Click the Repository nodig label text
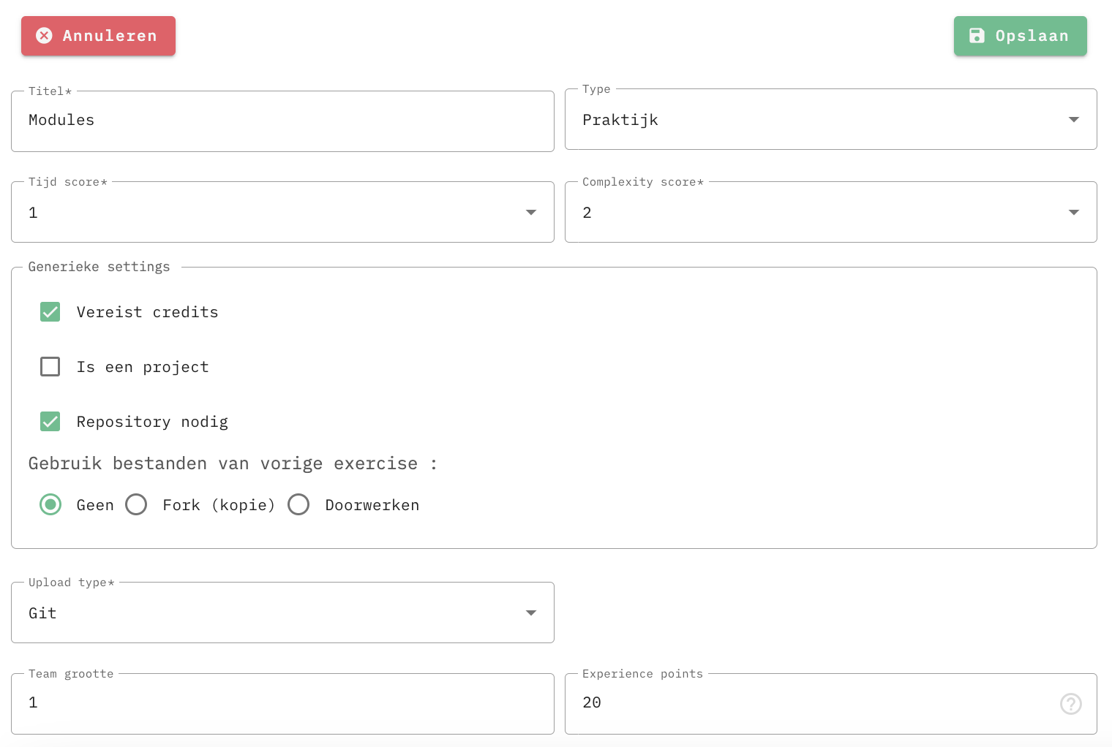Viewport: 1112px width, 747px height. pos(152,422)
